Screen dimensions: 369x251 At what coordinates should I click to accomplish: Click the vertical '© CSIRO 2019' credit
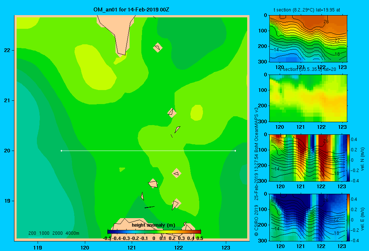click(256, 221)
